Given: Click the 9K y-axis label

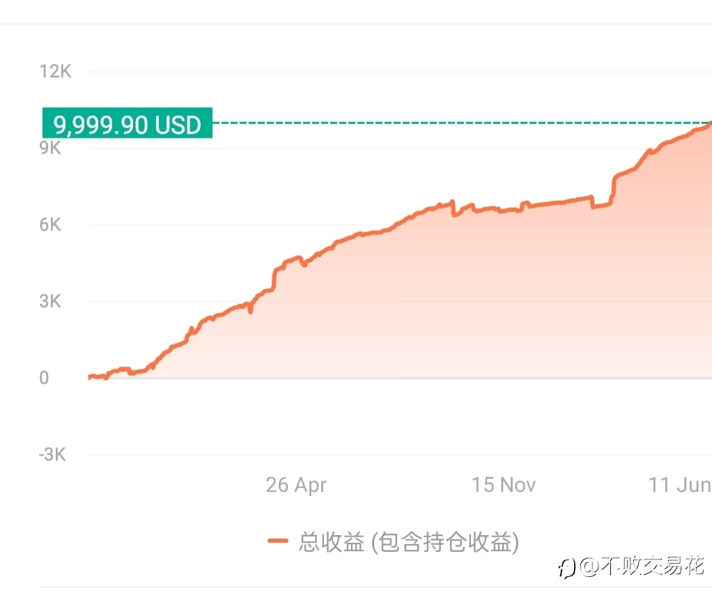Looking at the screenshot, I should tap(50, 148).
